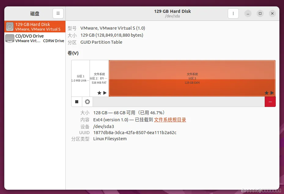
Task: Close the Disks window
Action: (x=272, y=13)
